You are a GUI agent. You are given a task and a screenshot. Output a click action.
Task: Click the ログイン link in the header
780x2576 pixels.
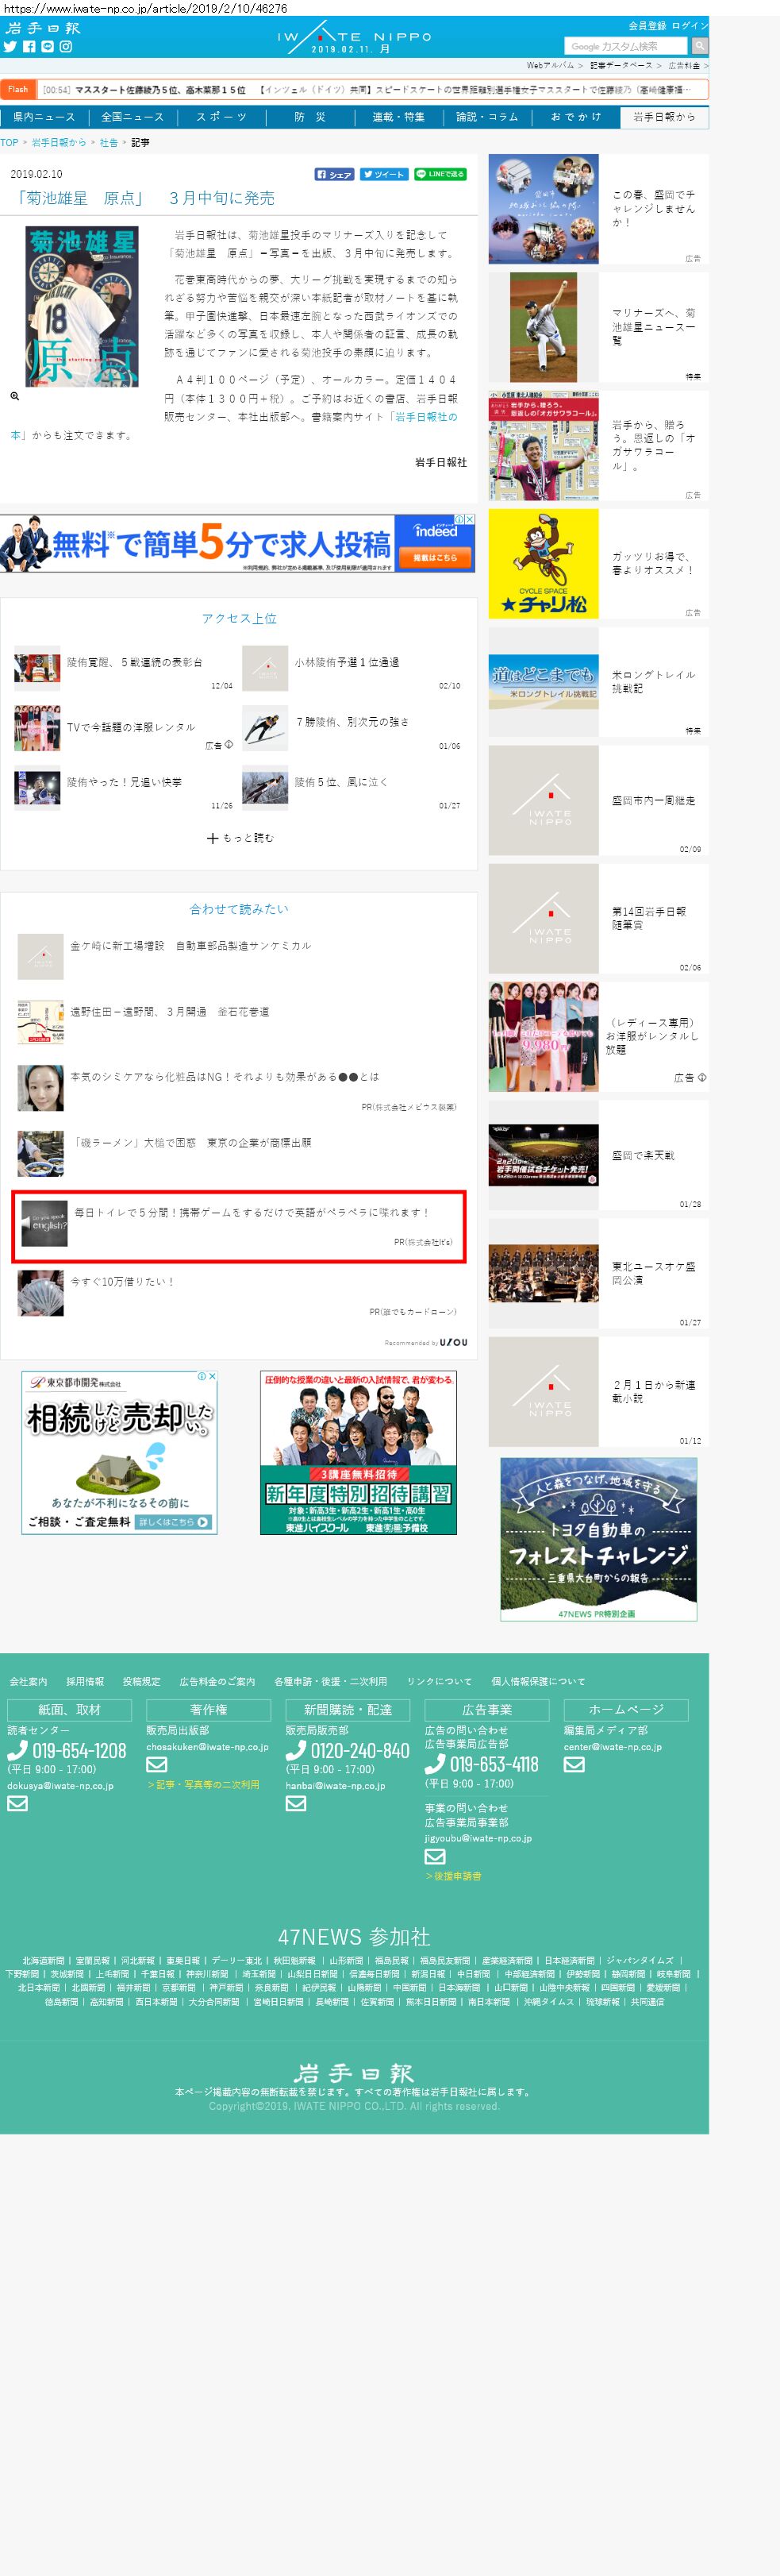click(x=689, y=25)
